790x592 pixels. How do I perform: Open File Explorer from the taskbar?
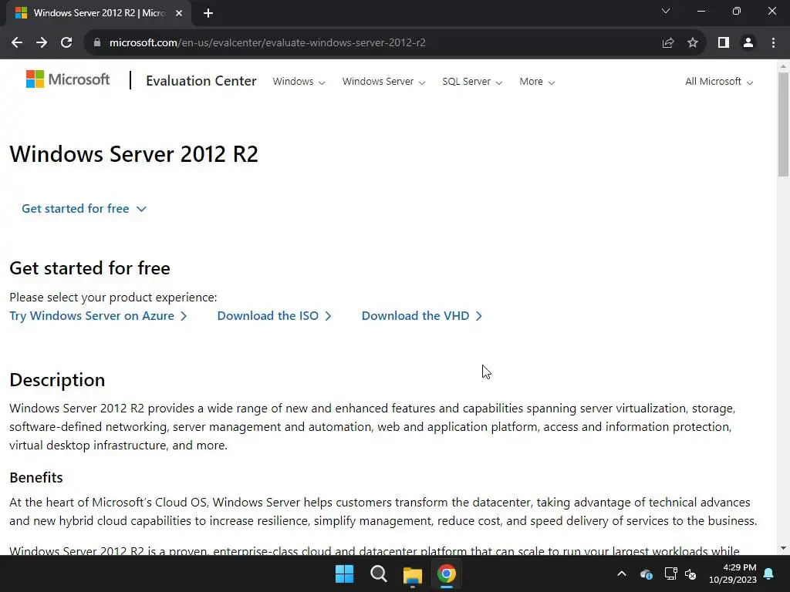pos(413,575)
